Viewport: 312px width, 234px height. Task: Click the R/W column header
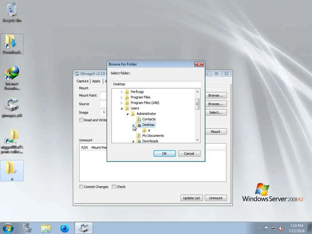(x=85, y=147)
